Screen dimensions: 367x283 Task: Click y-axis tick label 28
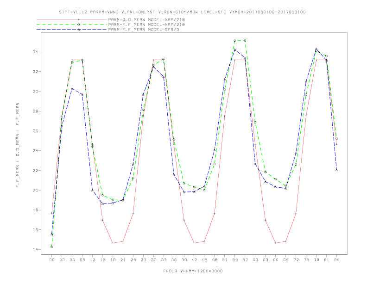point(35,111)
